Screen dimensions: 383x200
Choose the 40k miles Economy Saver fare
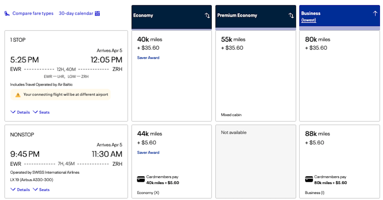click(171, 76)
